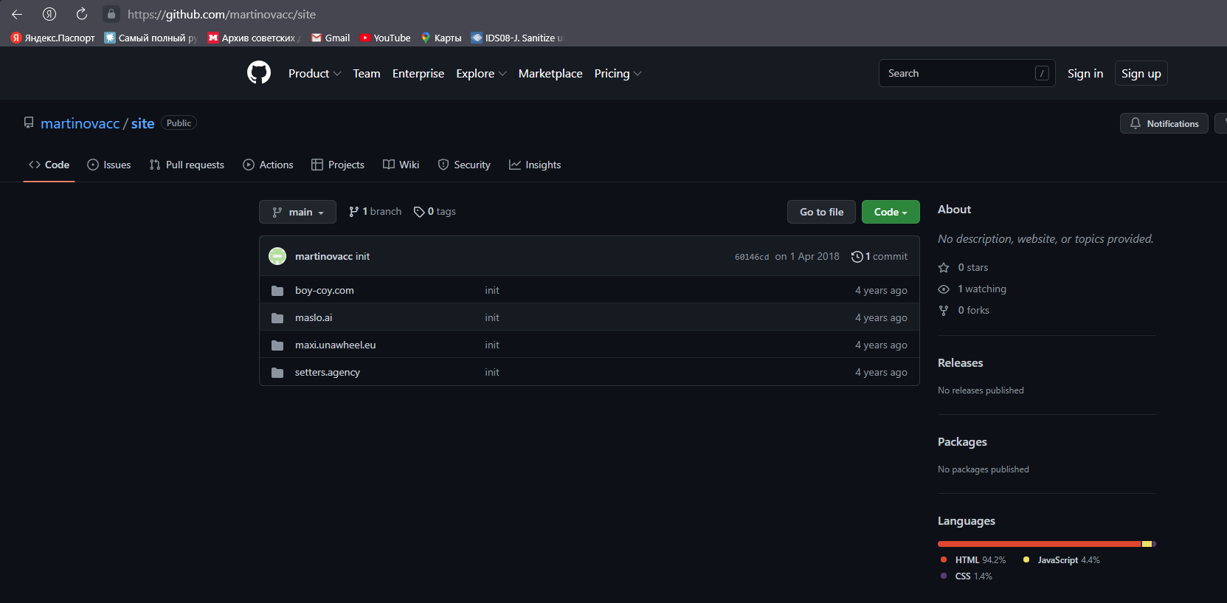Open the setters.agency folder
Viewport: 1227px width, 603px height.
point(328,373)
